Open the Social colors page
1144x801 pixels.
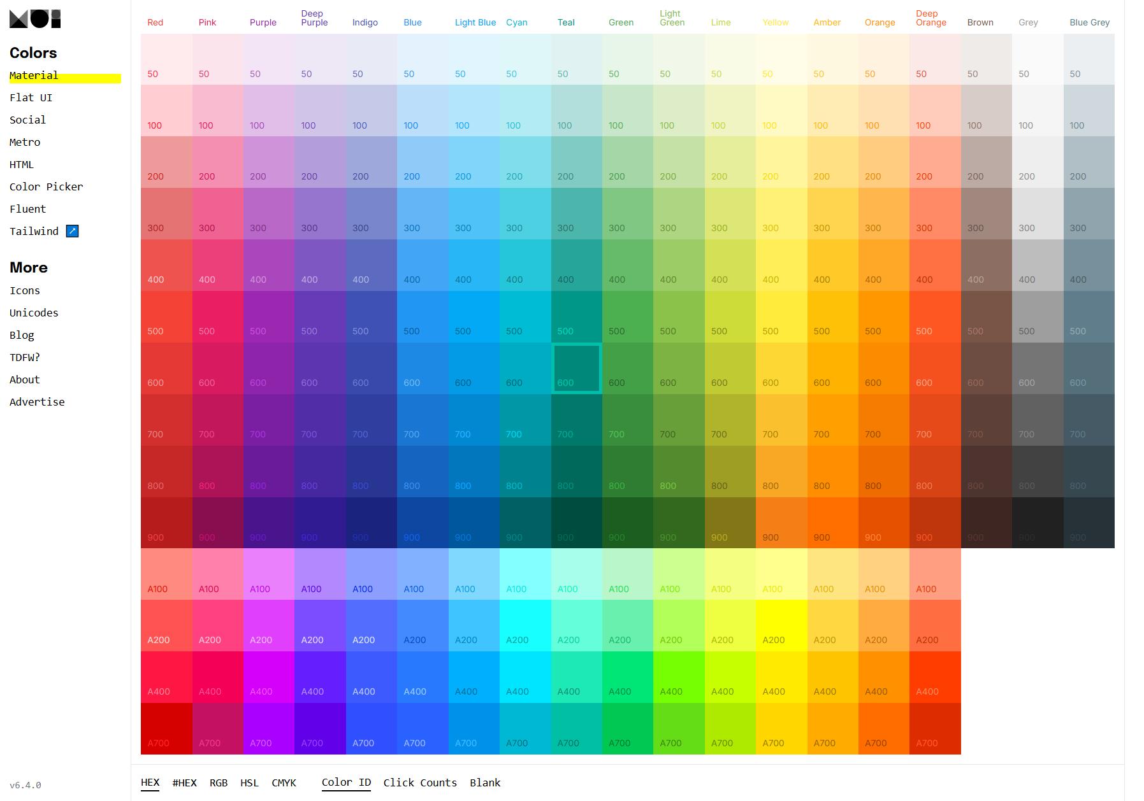27,120
